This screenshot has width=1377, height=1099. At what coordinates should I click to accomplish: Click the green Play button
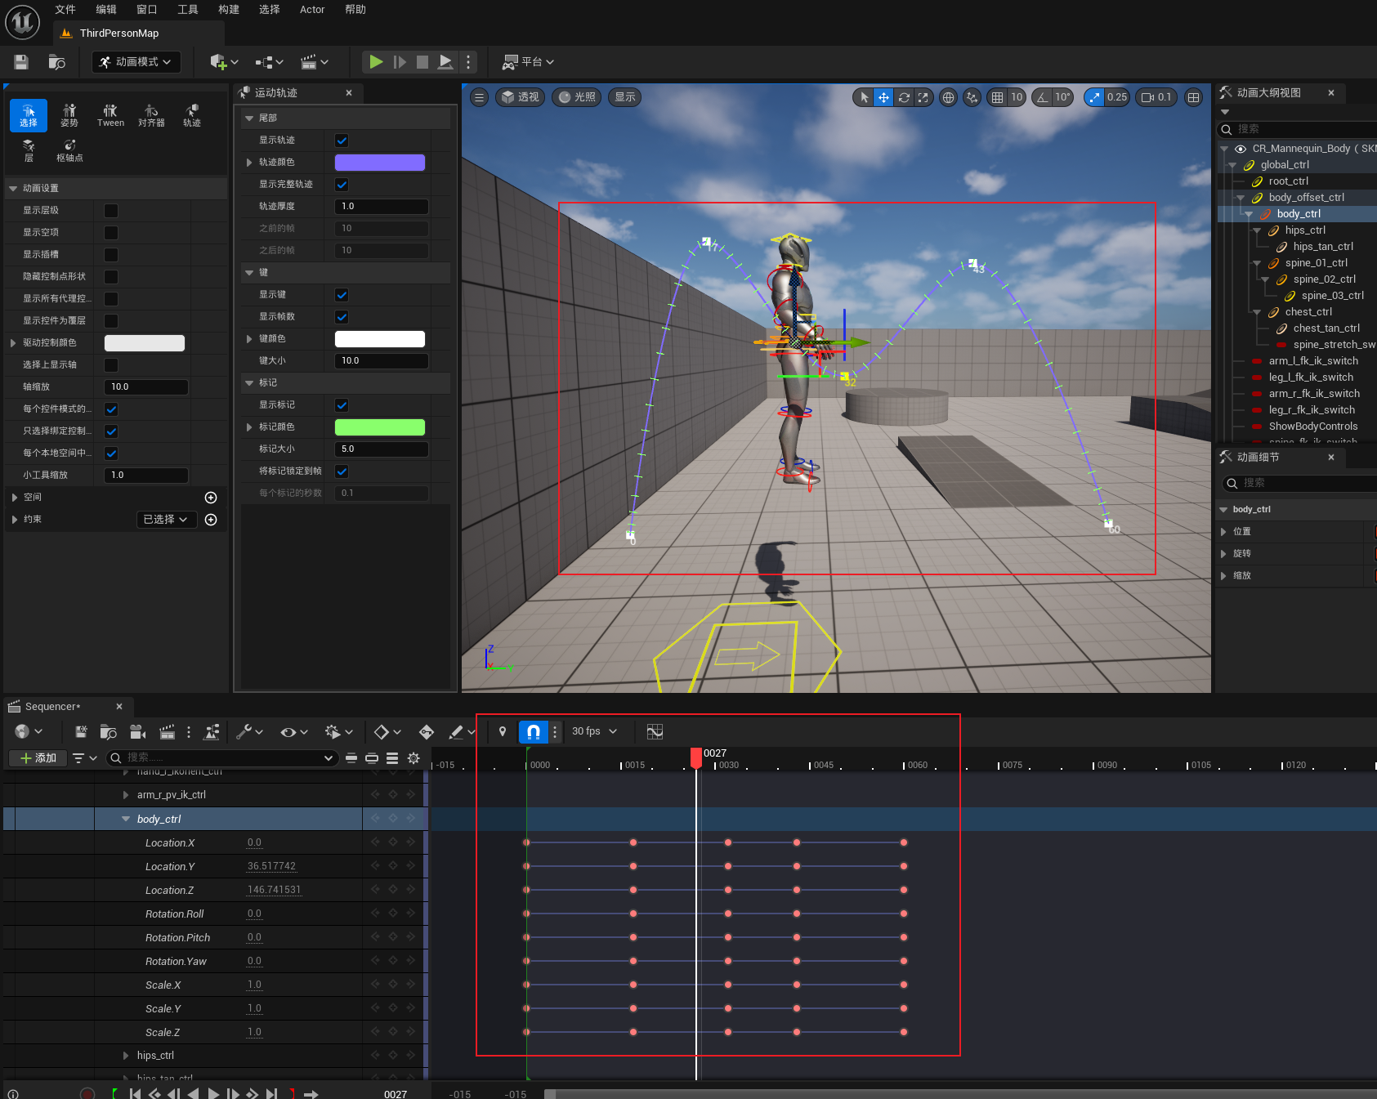[x=376, y=62]
